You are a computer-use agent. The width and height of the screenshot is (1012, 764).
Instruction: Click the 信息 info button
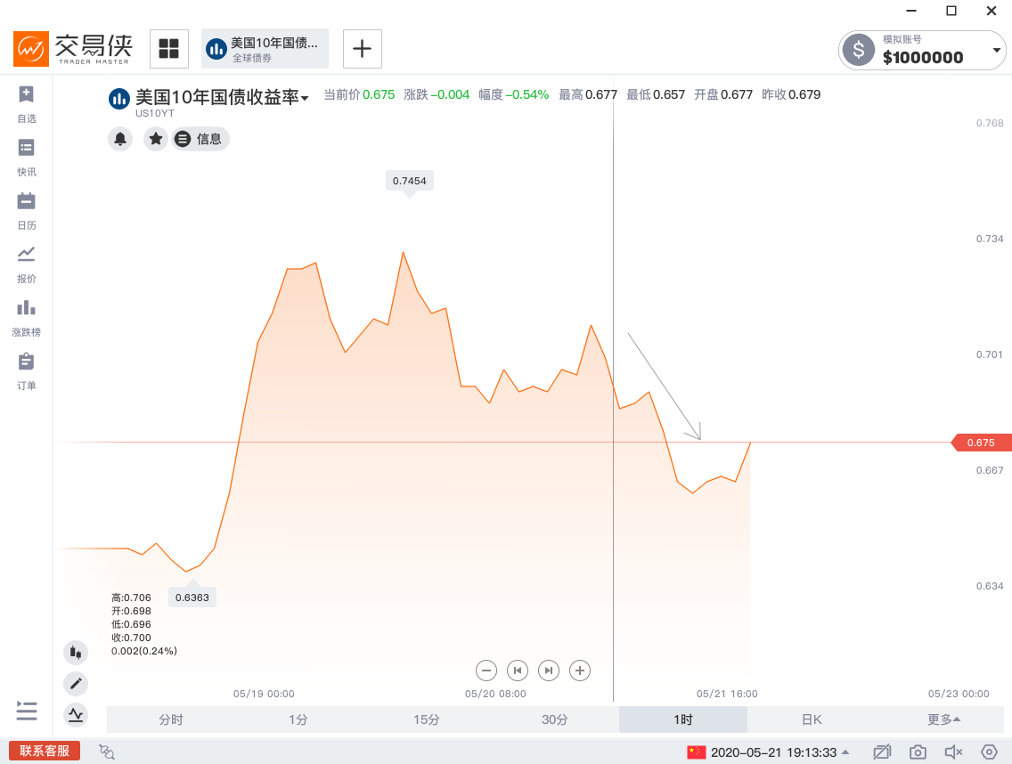point(200,139)
